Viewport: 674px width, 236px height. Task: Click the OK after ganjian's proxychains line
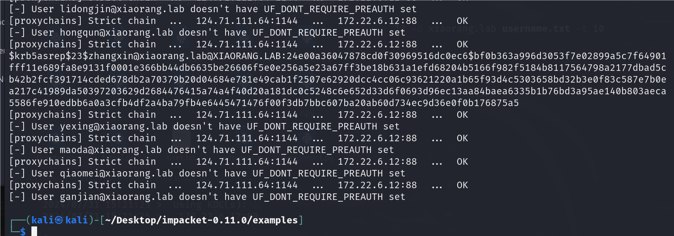click(x=462, y=185)
